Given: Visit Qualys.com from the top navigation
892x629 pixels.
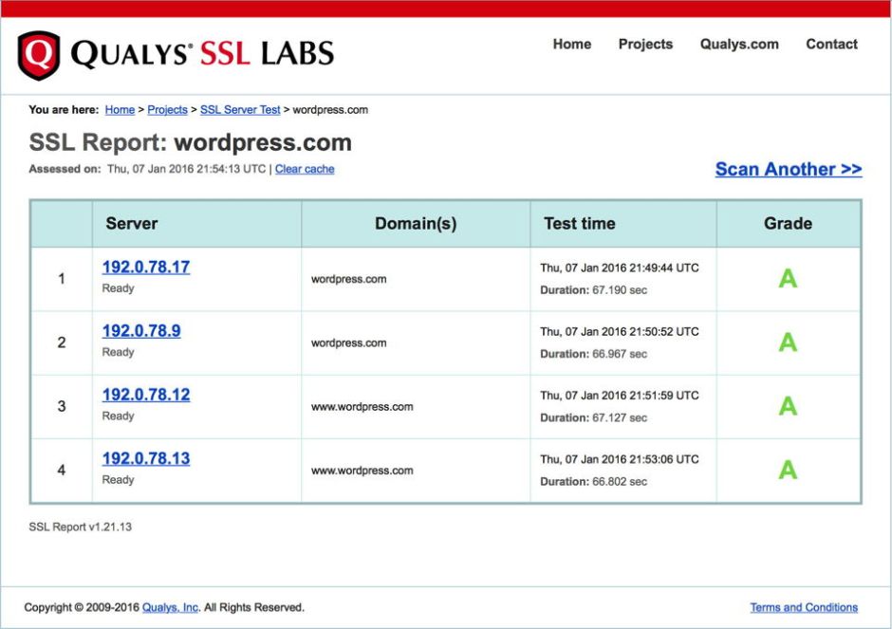Looking at the screenshot, I should [x=739, y=44].
